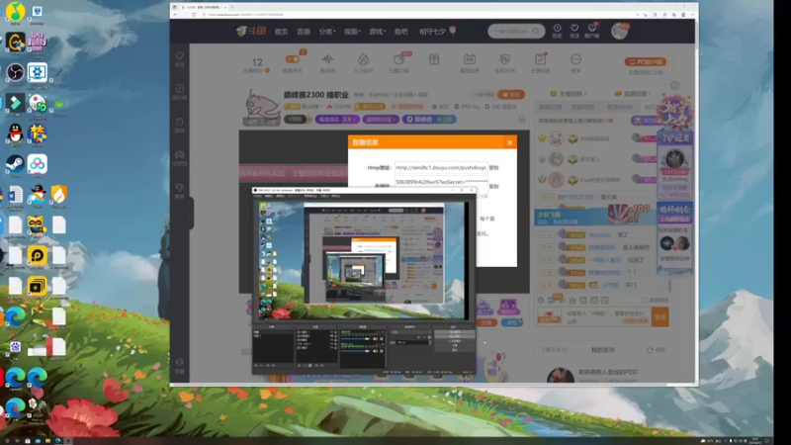Click the orange 发送 send button in chat
The height and width of the screenshot is (445, 791).
659,316
